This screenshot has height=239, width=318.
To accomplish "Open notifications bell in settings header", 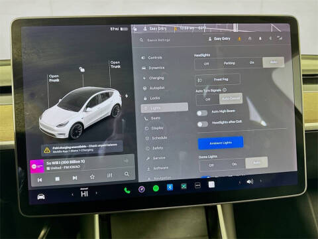I will [260, 39].
